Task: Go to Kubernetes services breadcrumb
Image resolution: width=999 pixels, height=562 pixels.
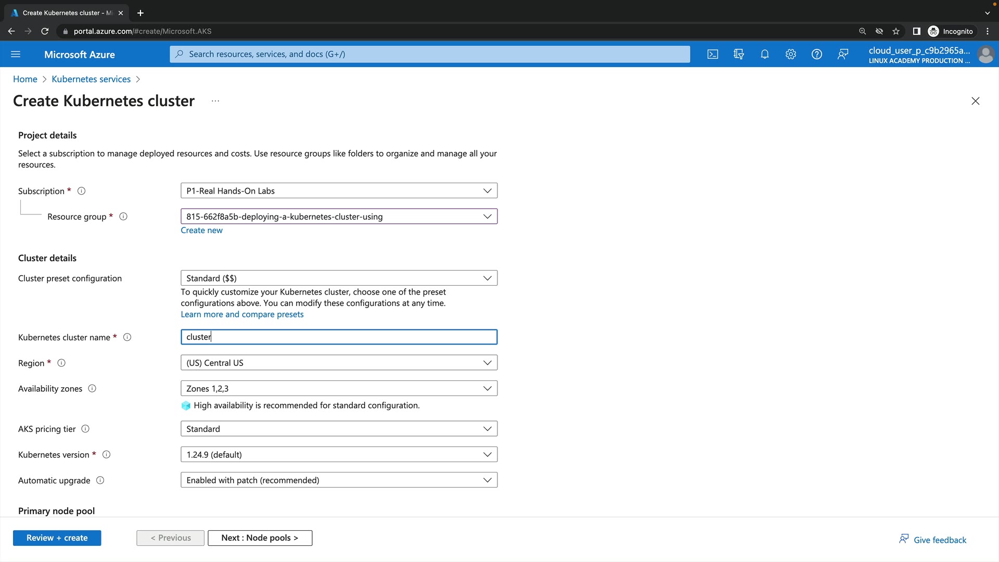Action: (91, 79)
